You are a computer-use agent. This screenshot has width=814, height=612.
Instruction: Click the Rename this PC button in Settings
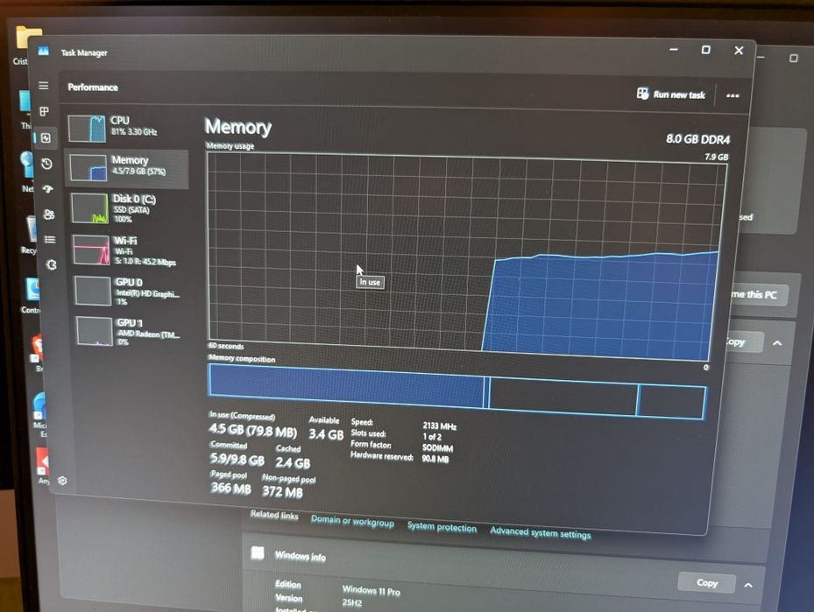(x=758, y=294)
